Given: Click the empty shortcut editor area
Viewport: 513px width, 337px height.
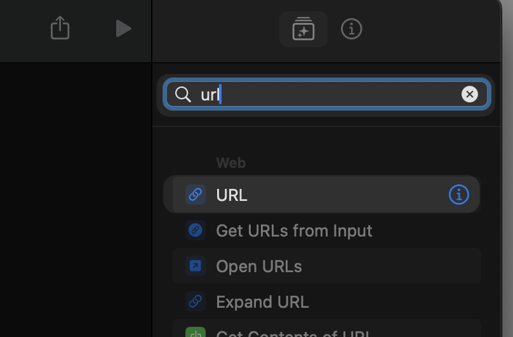Looking at the screenshot, I should pyautogui.click(x=76, y=191).
